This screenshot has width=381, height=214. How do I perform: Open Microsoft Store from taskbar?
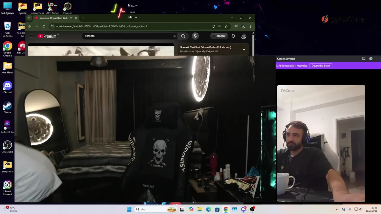pos(217,209)
